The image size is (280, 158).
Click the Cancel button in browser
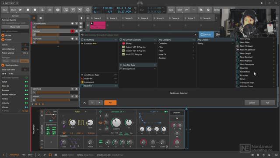[x=252, y=103]
